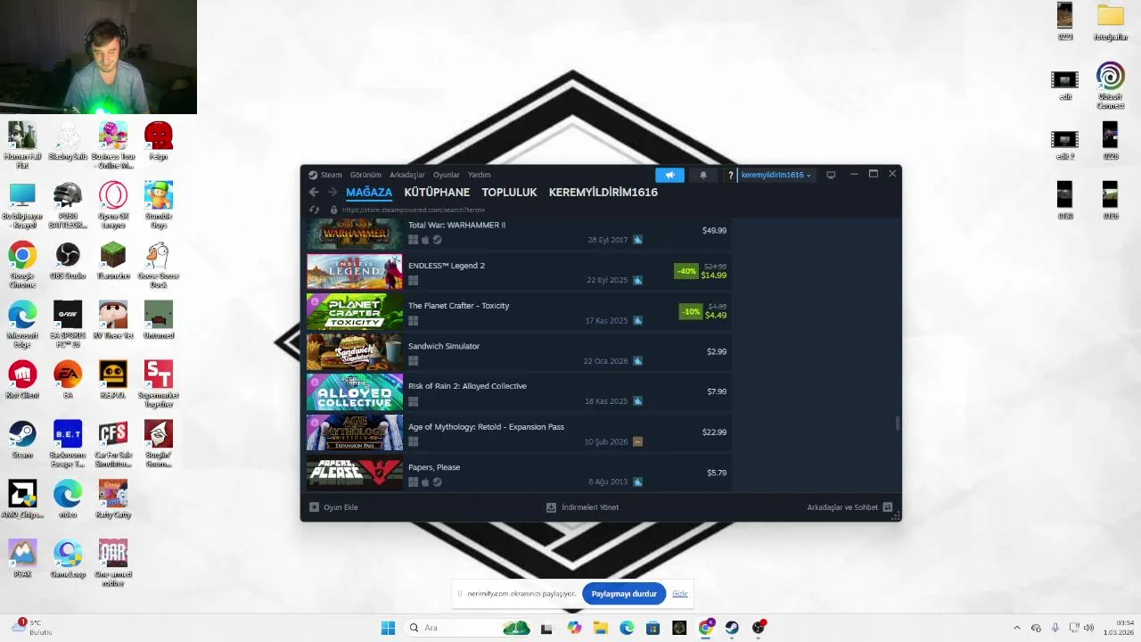The height and width of the screenshot is (642, 1141).
Task: Open the EA app desktop shortcut
Action: pyautogui.click(x=68, y=381)
